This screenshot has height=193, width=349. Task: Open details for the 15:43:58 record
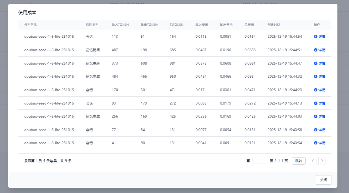point(319,130)
